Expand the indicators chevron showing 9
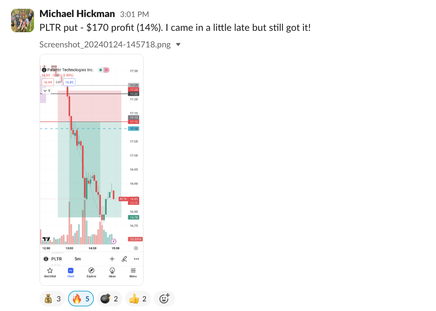This screenshot has height=311, width=436. point(45,91)
